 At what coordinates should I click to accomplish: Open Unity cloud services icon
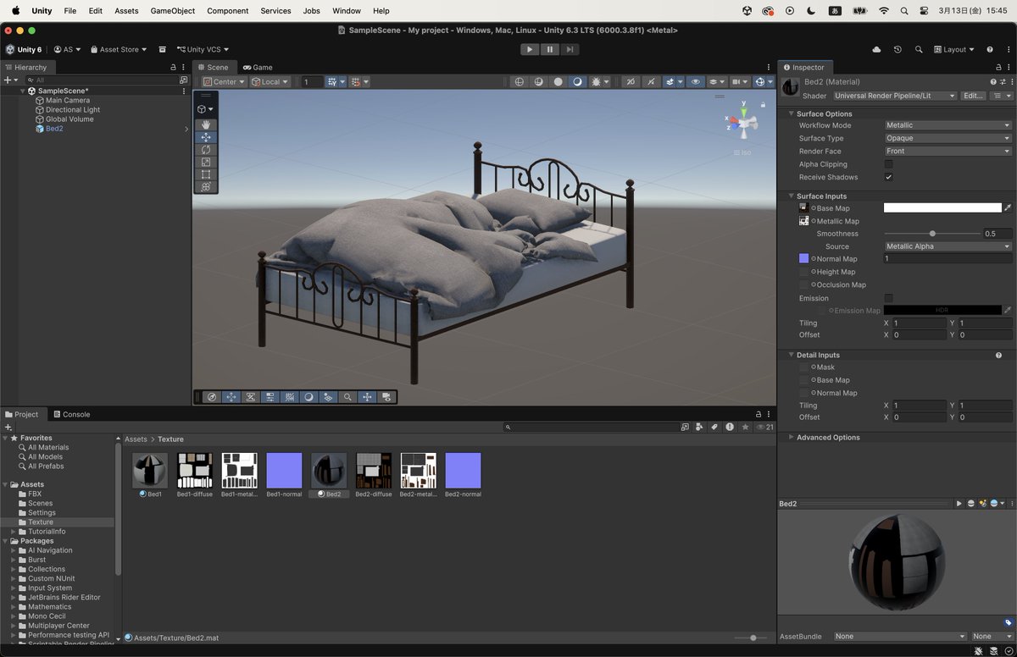coord(876,50)
